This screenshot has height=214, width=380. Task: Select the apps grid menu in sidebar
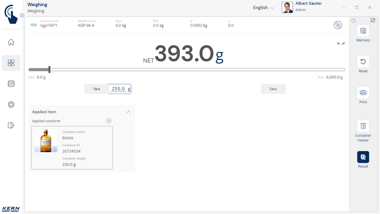coord(11,63)
